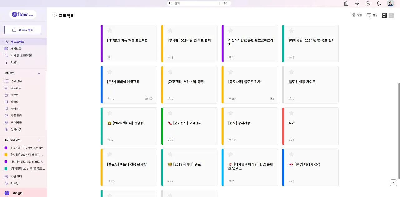Viewport: 400px width, 197px height.
Task: Click lock icon on 회의실 예약관리 card
Action: (147, 98)
